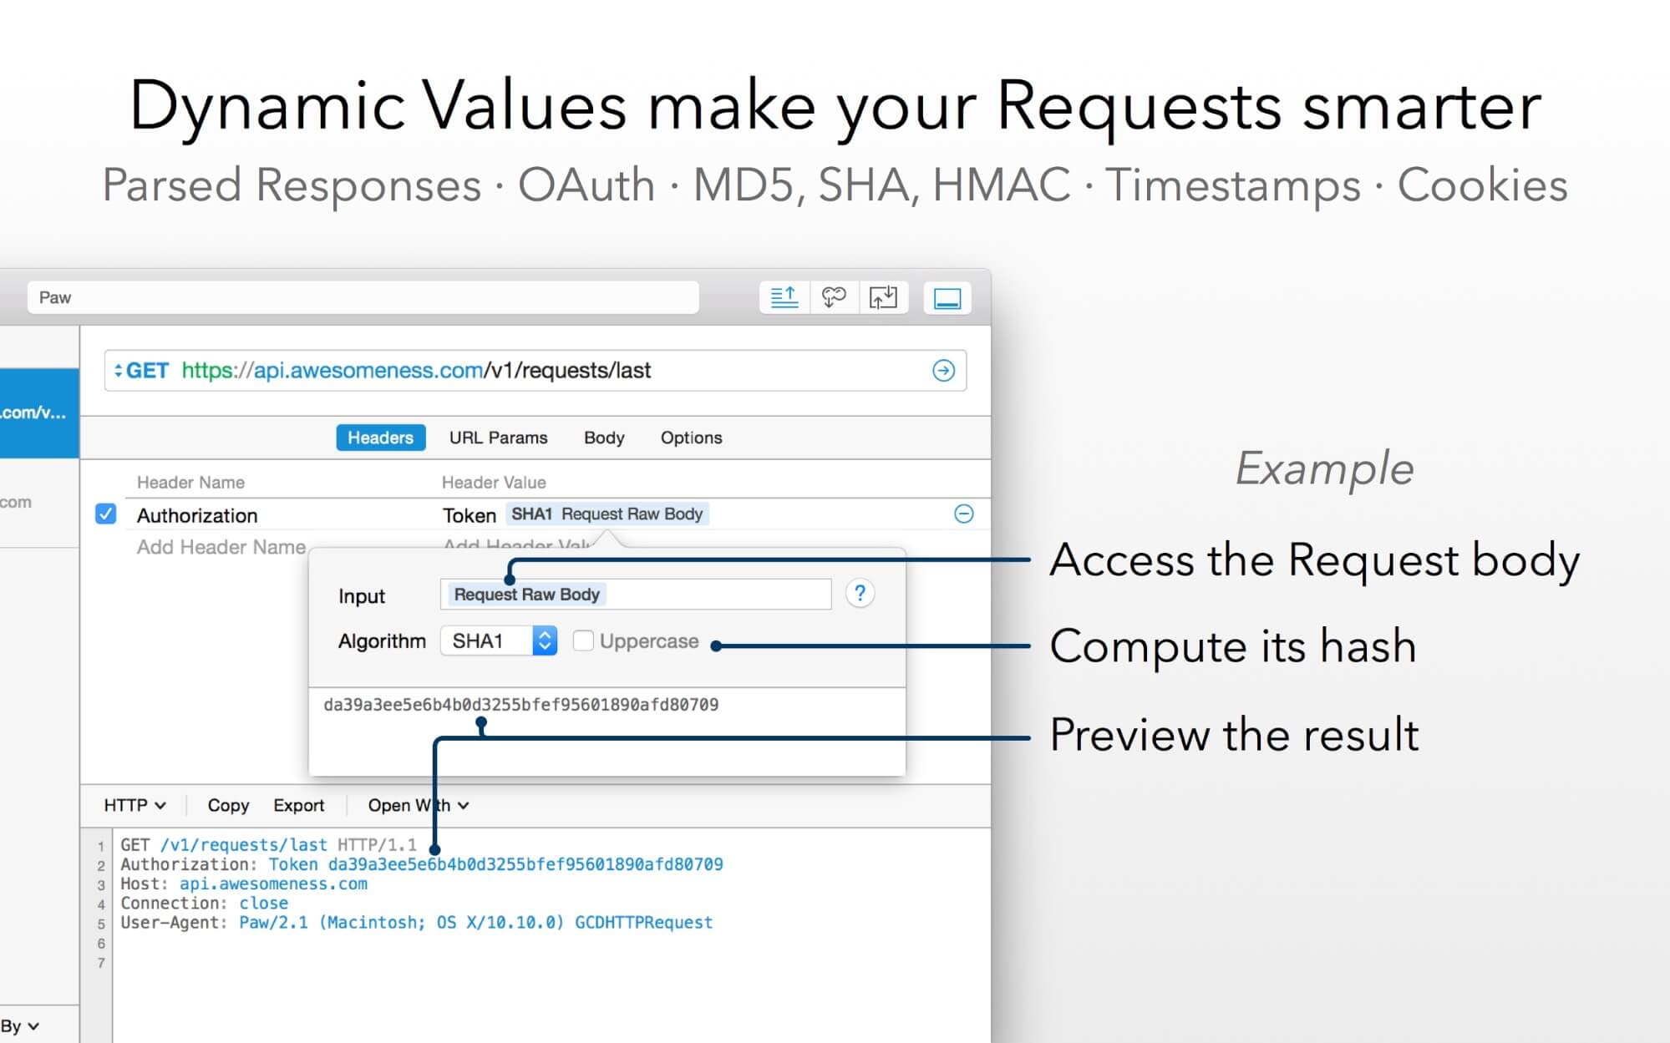Image resolution: width=1670 pixels, height=1043 pixels.
Task: Remove the Authorization header with minus icon
Action: pos(963,514)
